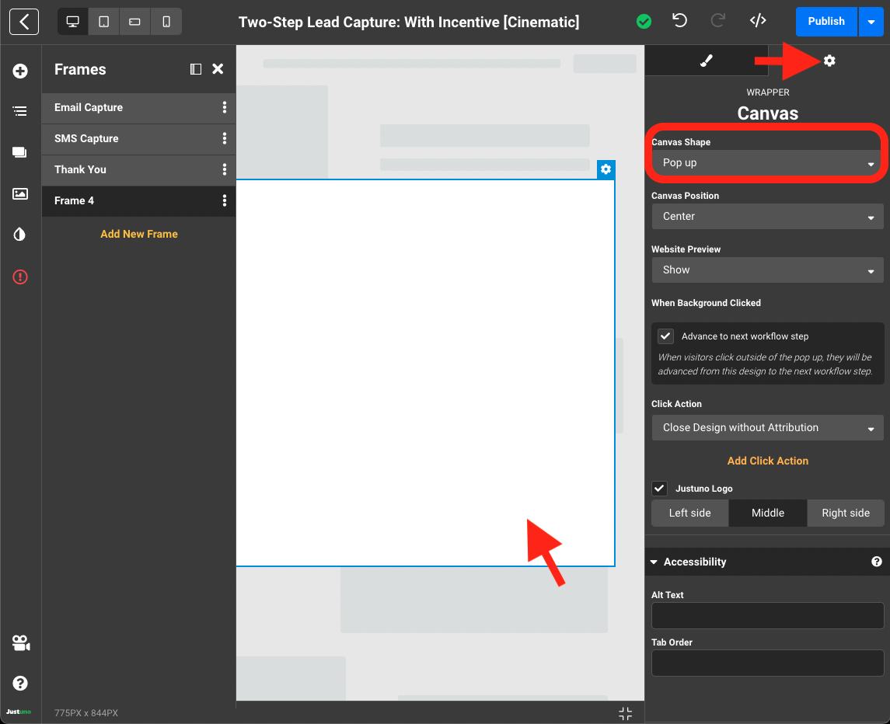
Task: Set logo position to Right side
Action: [845, 513]
